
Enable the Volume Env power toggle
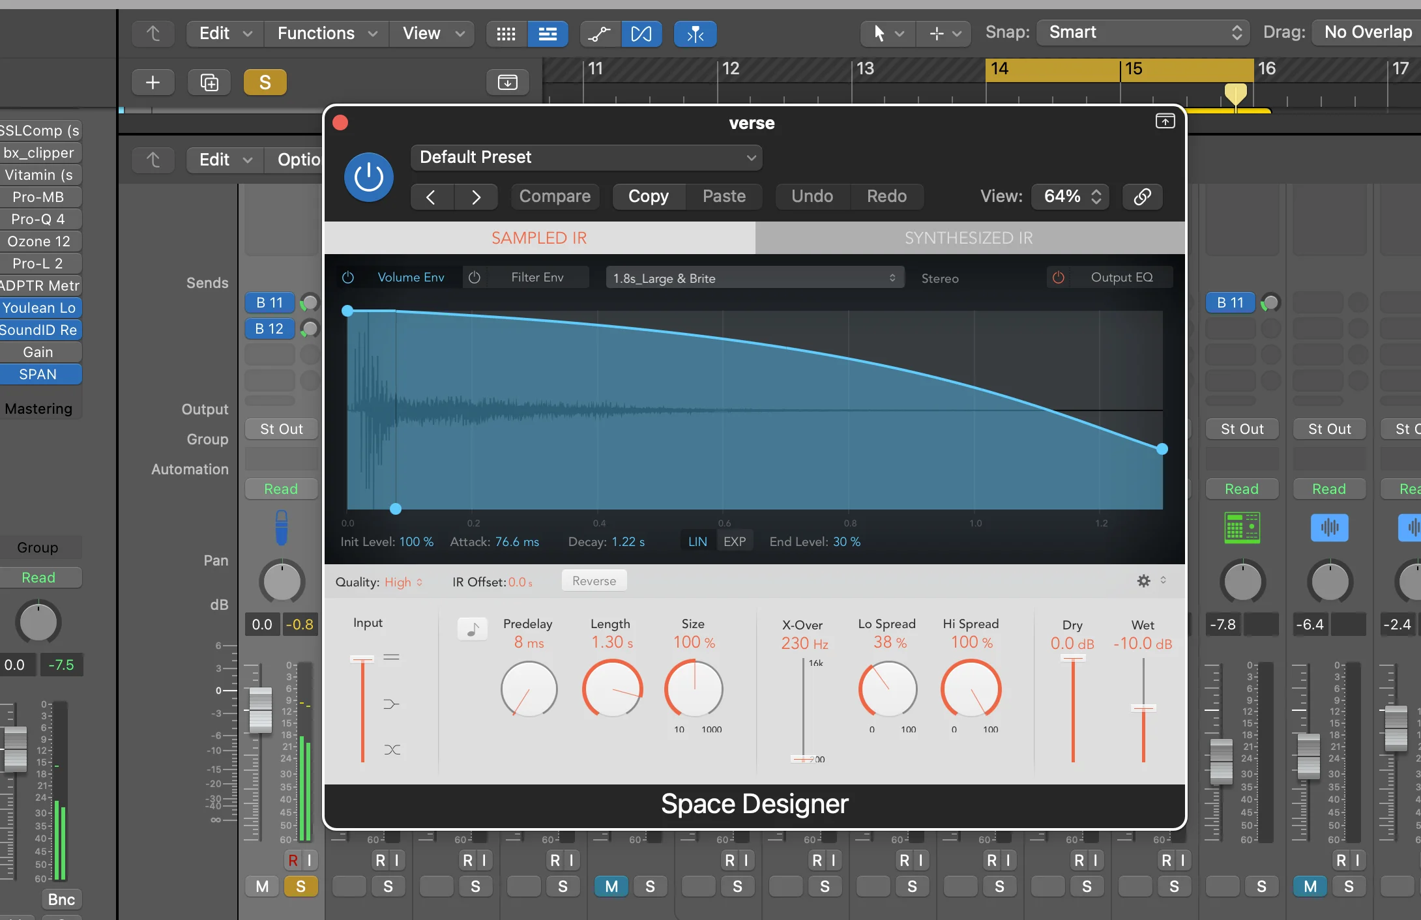[347, 276]
